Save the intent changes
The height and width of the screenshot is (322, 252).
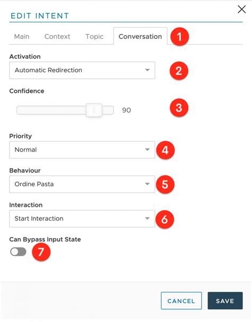click(x=225, y=301)
